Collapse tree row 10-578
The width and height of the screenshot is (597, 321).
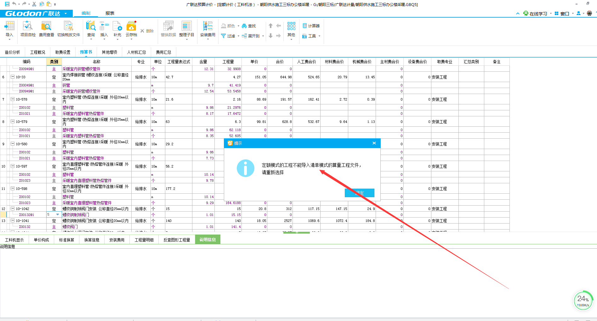13,99
